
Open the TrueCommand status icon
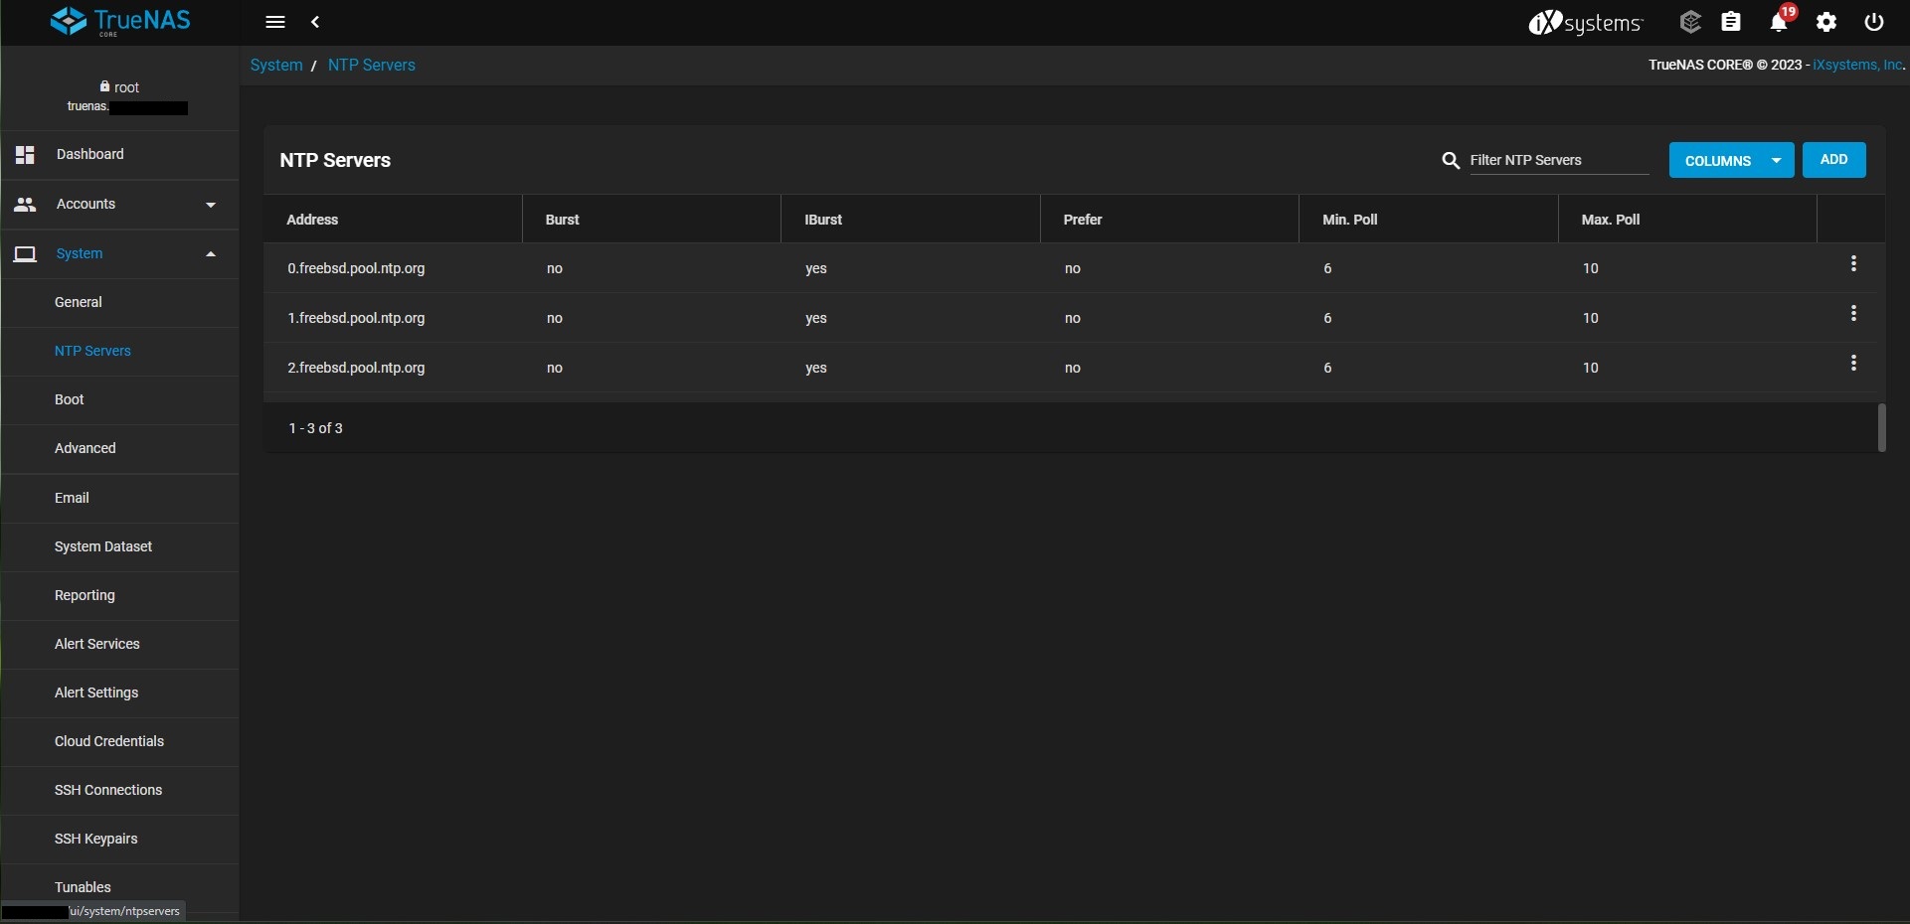pyautogui.click(x=1689, y=22)
